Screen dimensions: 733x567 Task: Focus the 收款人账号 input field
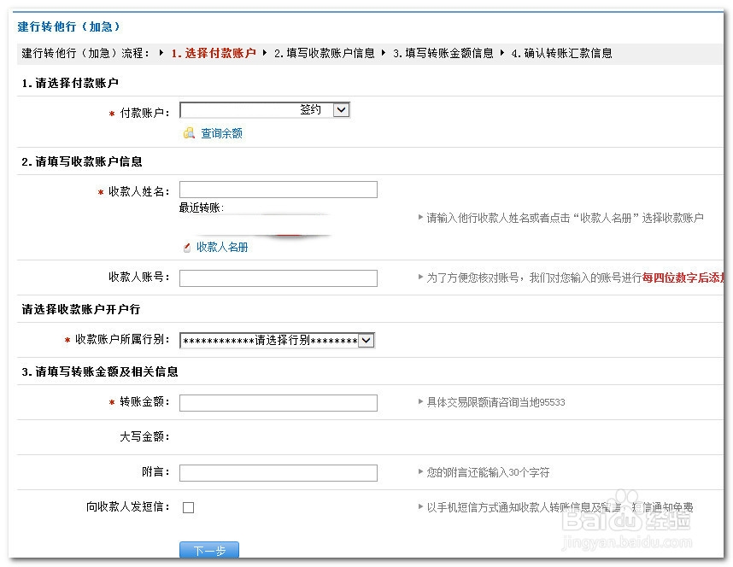coord(279,278)
